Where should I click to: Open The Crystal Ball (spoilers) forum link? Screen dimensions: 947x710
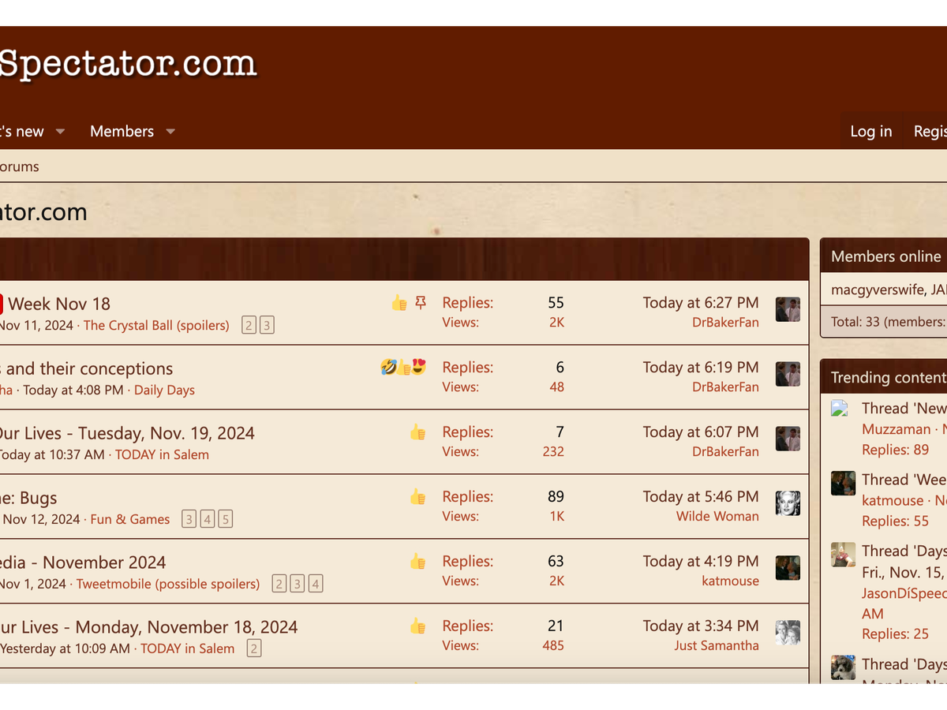click(x=156, y=325)
